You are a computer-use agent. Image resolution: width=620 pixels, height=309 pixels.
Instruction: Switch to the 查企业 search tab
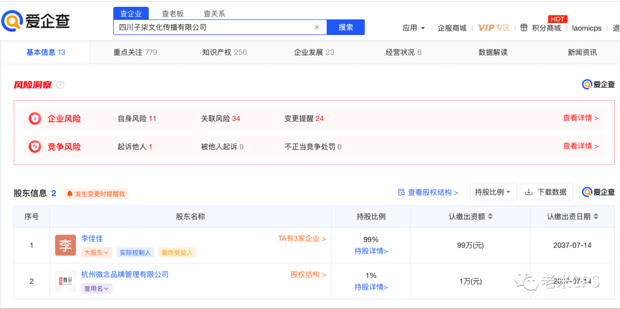point(131,13)
